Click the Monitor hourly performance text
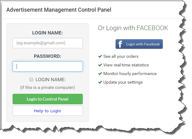 pyautogui.click(x=130, y=73)
